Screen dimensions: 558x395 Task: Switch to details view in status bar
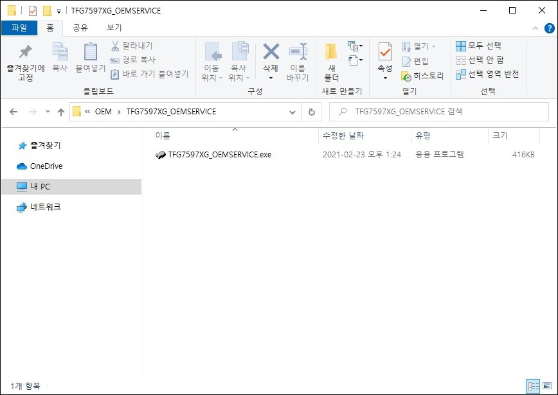coord(533,386)
